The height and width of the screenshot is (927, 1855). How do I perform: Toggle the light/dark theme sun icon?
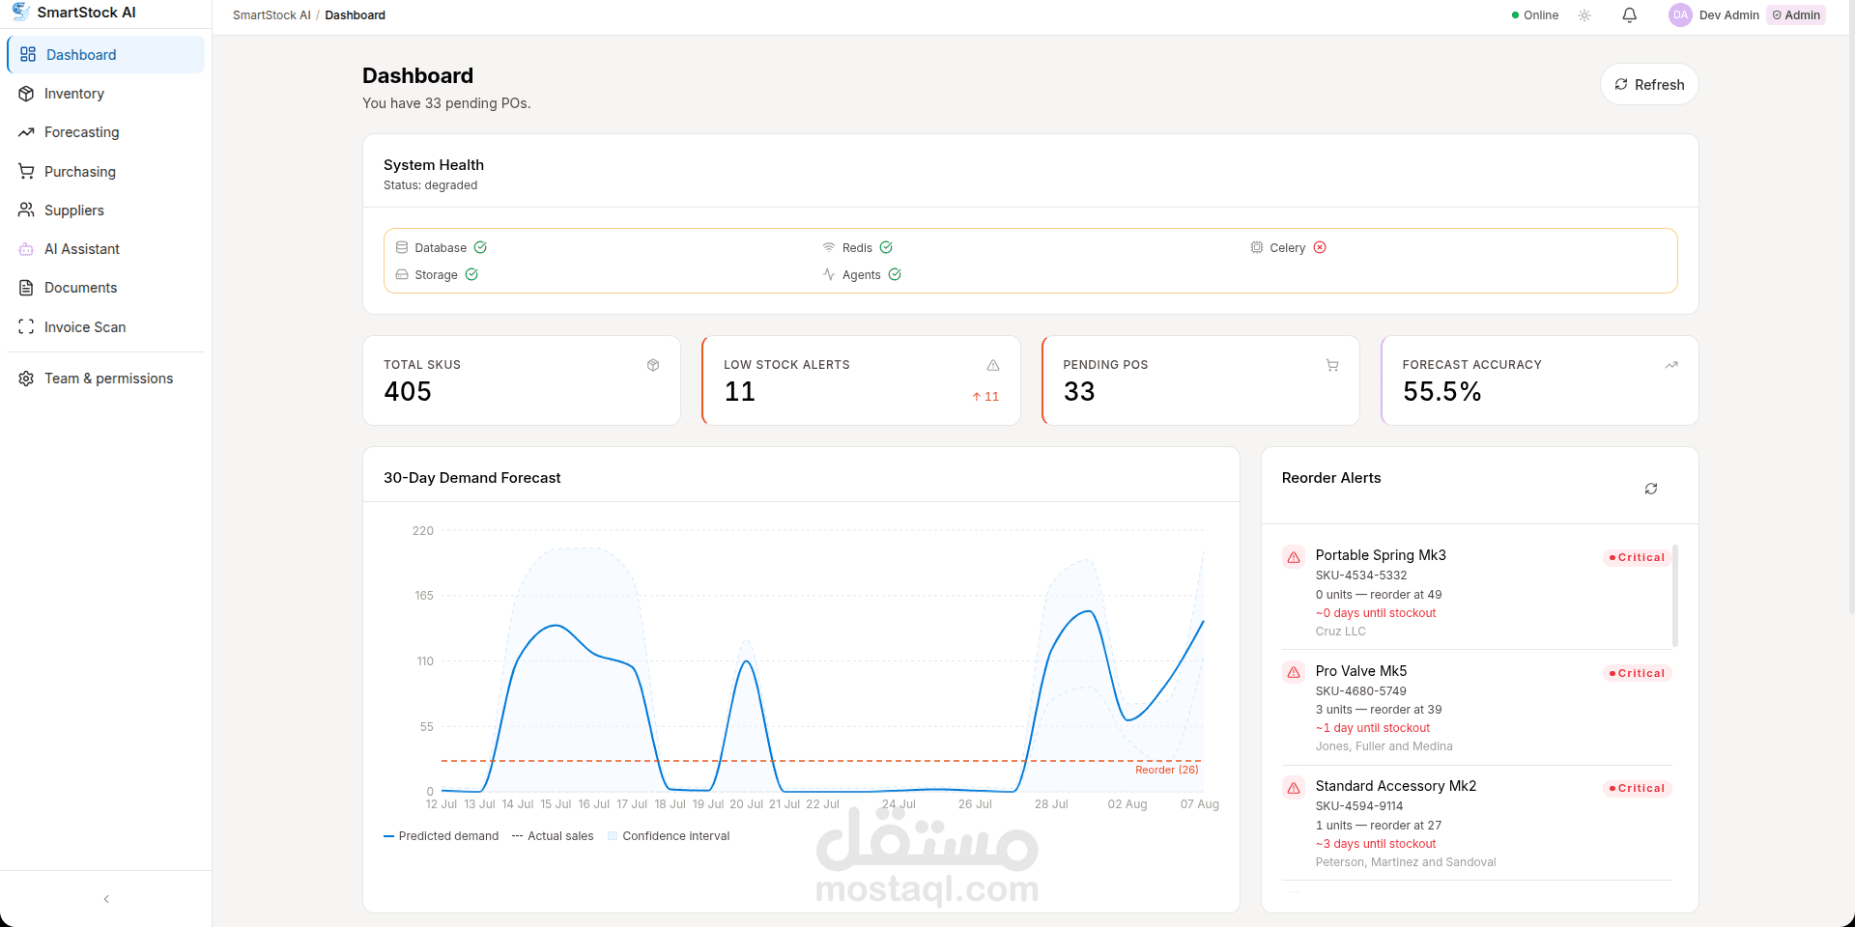click(x=1584, y=15)
